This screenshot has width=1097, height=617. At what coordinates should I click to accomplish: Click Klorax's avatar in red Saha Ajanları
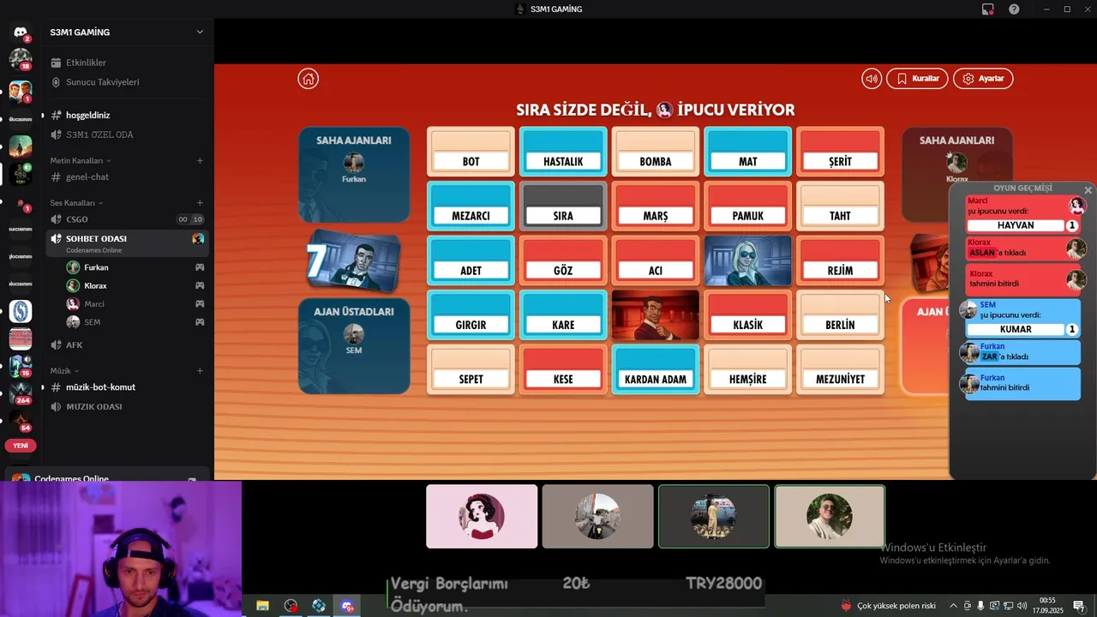(x=956, y=163)
